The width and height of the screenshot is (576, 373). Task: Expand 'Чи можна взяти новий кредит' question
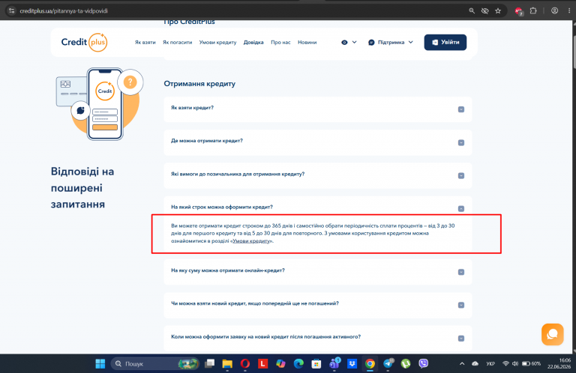(318, 305)
